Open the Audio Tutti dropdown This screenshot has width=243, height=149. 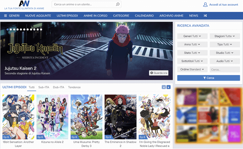225,61
